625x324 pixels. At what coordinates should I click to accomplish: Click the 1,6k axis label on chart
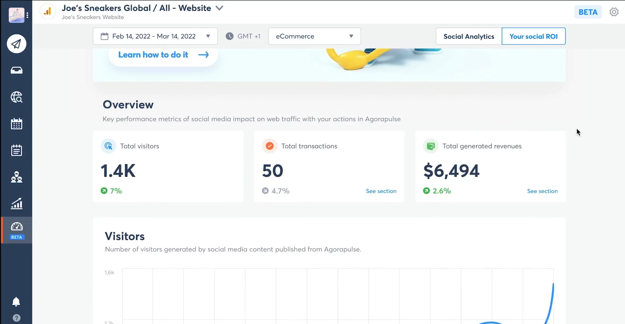click(x=109, y=273)
